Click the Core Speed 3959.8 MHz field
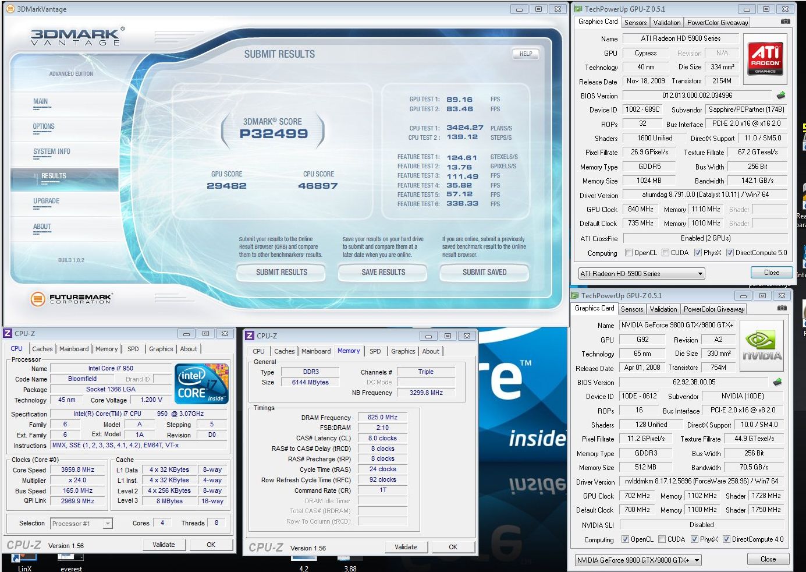Viewport: 806px width, 572px height. (x=77, y=469)
